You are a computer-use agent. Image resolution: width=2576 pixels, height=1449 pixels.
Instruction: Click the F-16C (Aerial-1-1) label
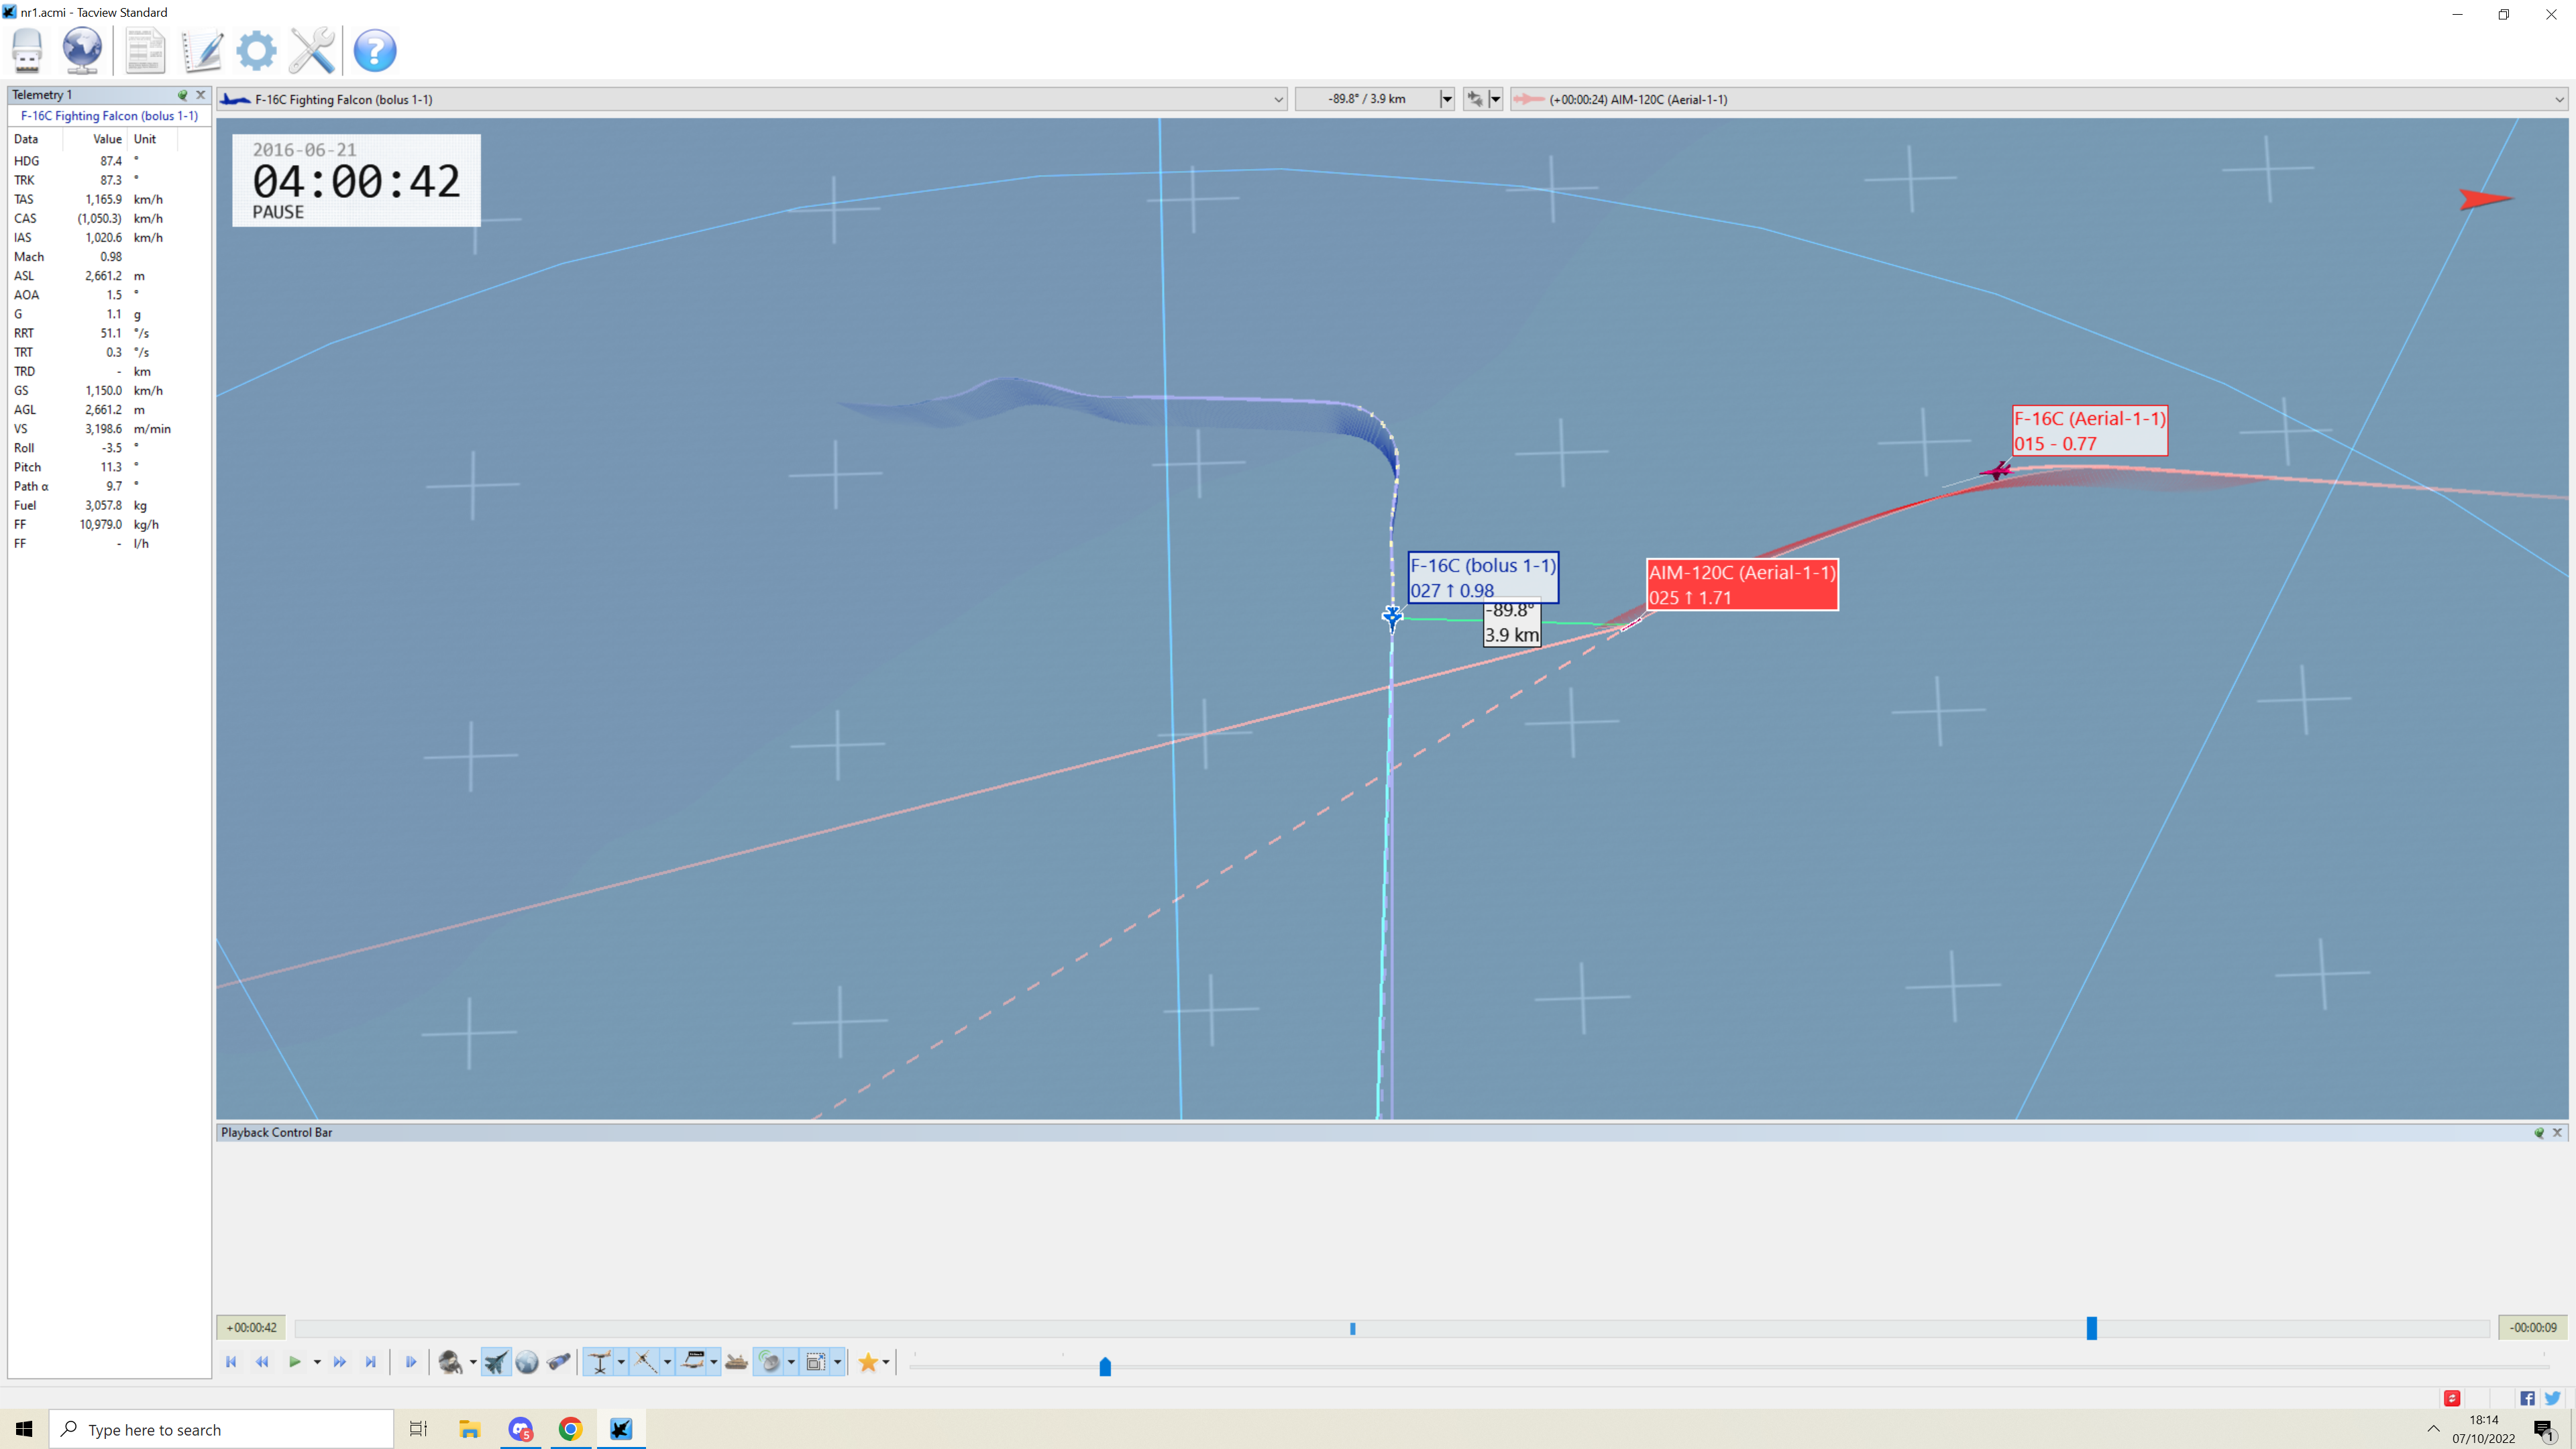(2090, 430)
